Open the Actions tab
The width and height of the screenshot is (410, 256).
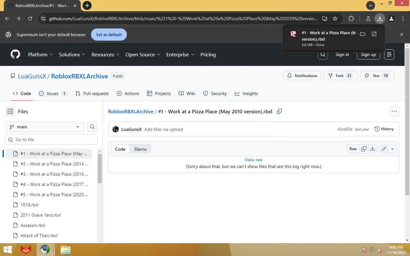(x=128, y=93)
